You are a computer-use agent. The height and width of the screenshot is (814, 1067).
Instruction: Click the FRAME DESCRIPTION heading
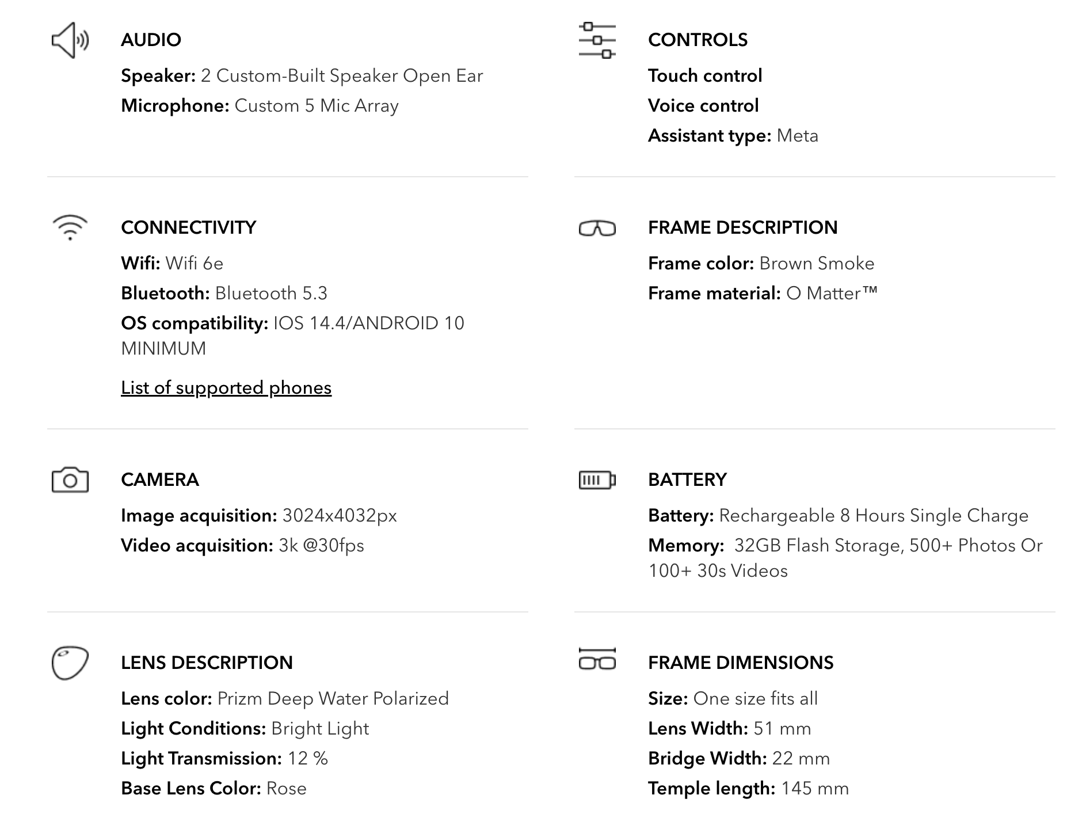coord(742,227)
